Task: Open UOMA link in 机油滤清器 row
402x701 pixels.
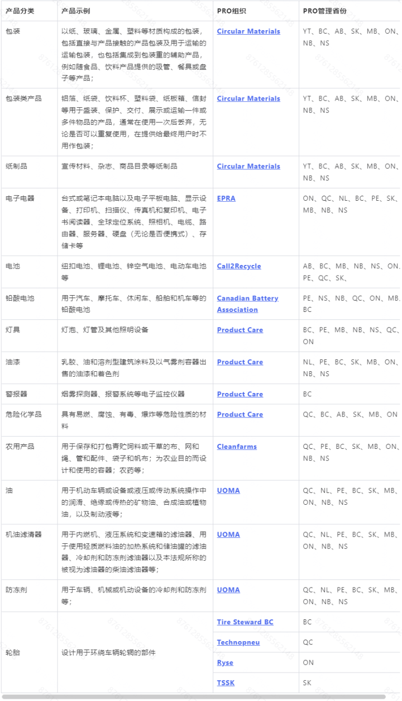Action: tap(228, 534)
